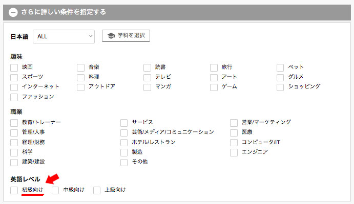Enable the エンジニア checkbox

pos(234,152)
